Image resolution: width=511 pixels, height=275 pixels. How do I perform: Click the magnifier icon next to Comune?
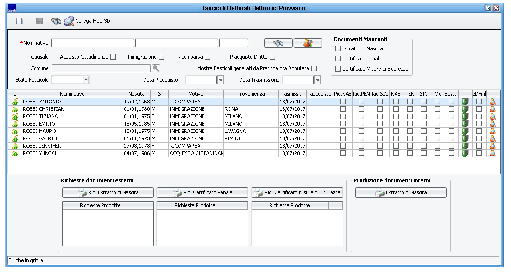[x=156, y=68]
